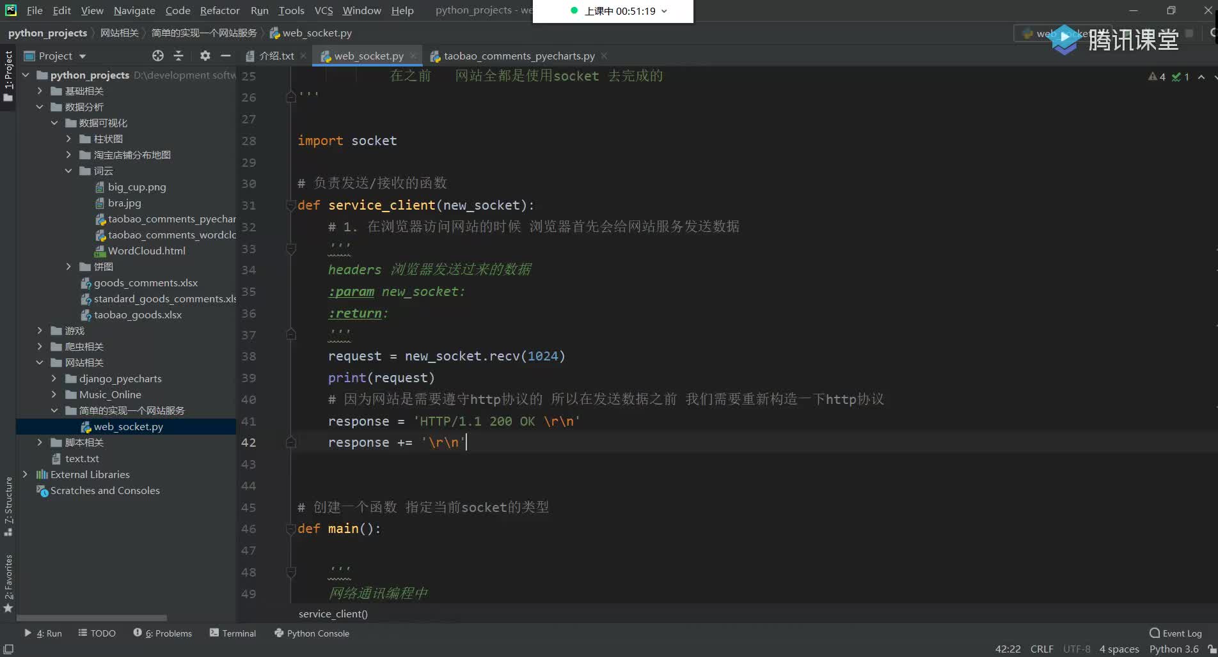Screen dimensions: 1218x657
Task: Click the 42:22 cursor position status
Action: click(x=1008, y=649)
